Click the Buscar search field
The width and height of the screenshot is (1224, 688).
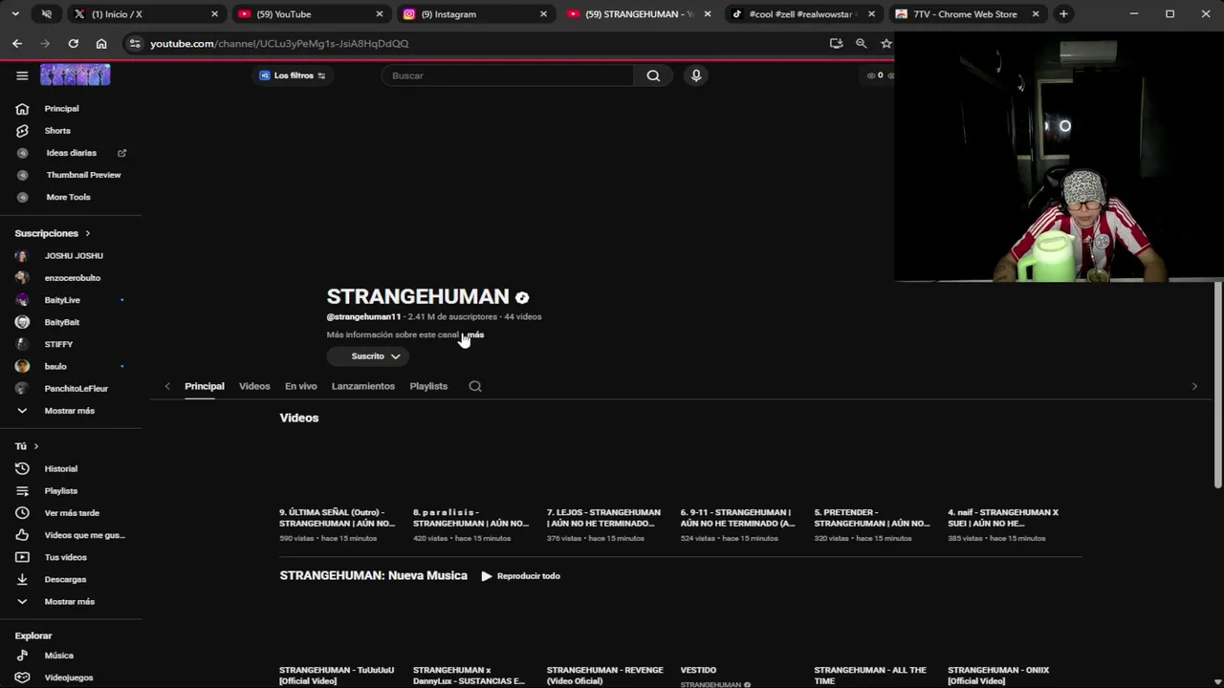(507, 75)
